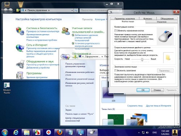This screenshot has width=181, height=136.
Task: Open Центр специальных возможностей link
Action: coord(75,119)
